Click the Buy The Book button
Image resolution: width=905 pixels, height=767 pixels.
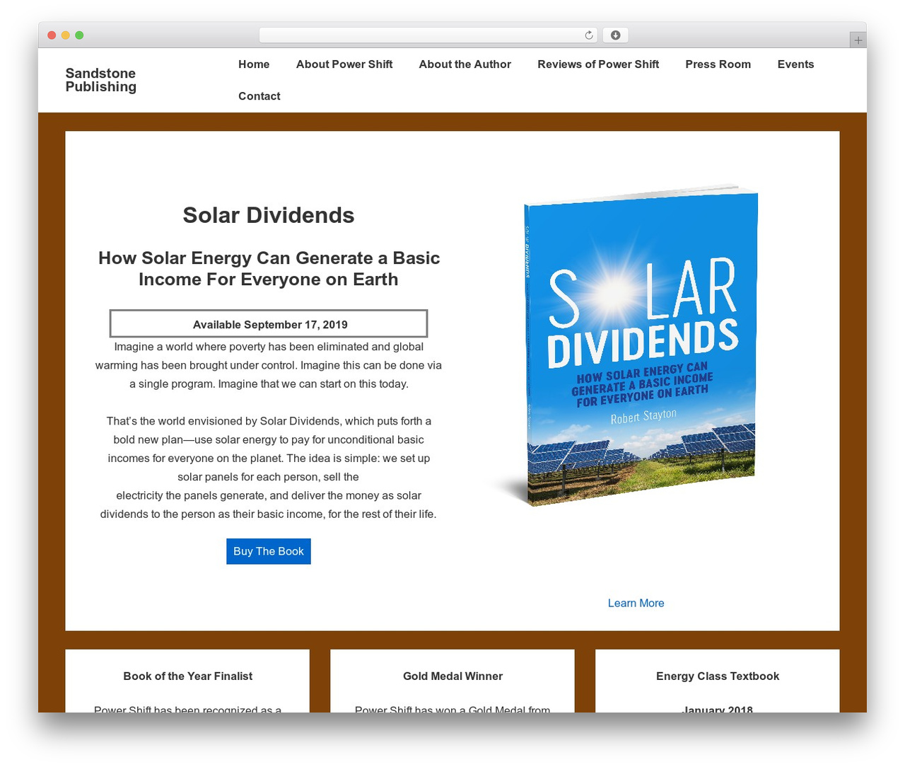(x=269, y=551)
